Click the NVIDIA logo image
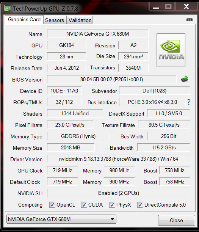The height and width of the screenshot is (232, 199). (x=171, y=50)
